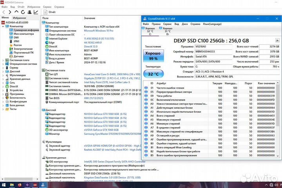The image size is (282, 188).
Task: Open the Файл menu in AIDA64
Action: [4, 7]
